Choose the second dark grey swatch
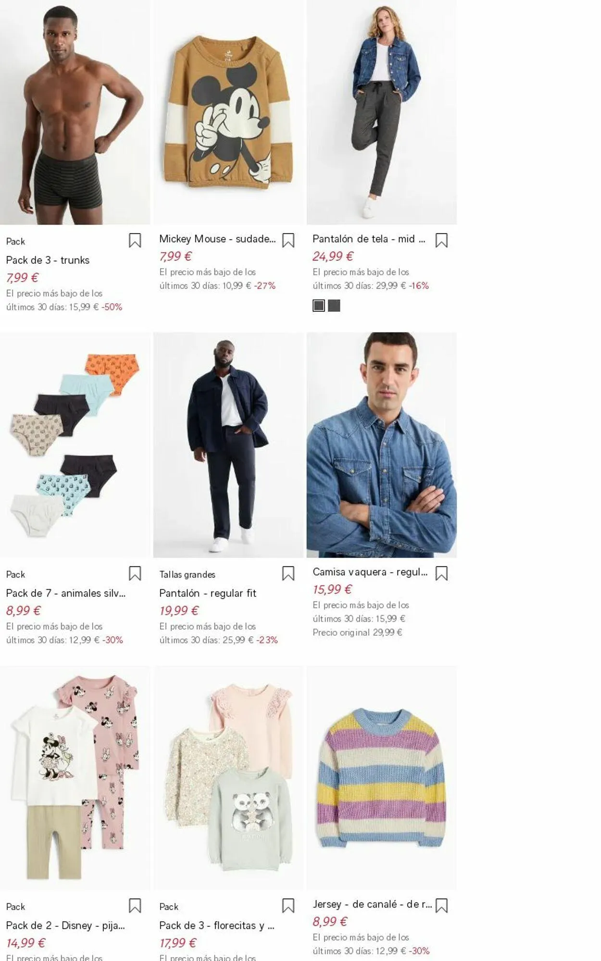Screen dimensions: 601x961 click(x=334, y=306)
